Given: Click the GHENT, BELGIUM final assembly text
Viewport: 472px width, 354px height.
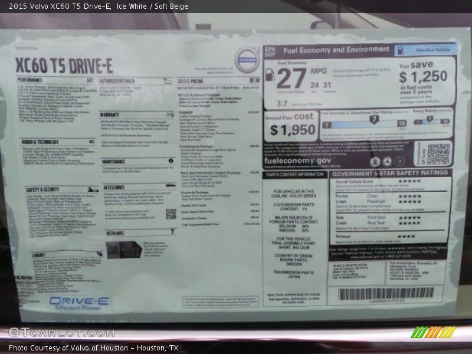Looking at the screenshot, I should click(x=293, y=247).
